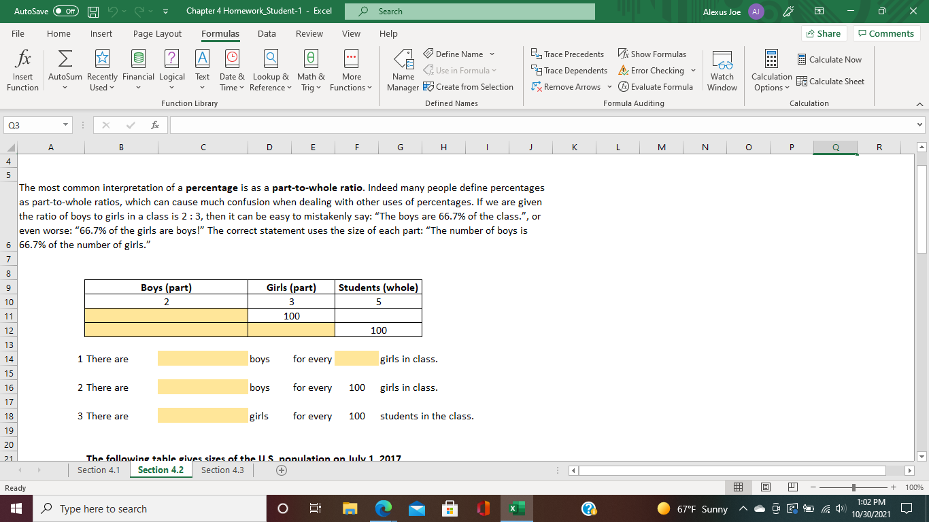Click Evaluate Formula
Image resolution: width=929 pixels, height=522 pixels.
(656, 86)
